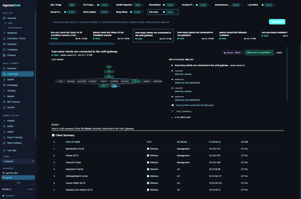Viewport: 301px width, 199px height.
Task: Click the Knowledge globe icon
Action: [4, 85]
